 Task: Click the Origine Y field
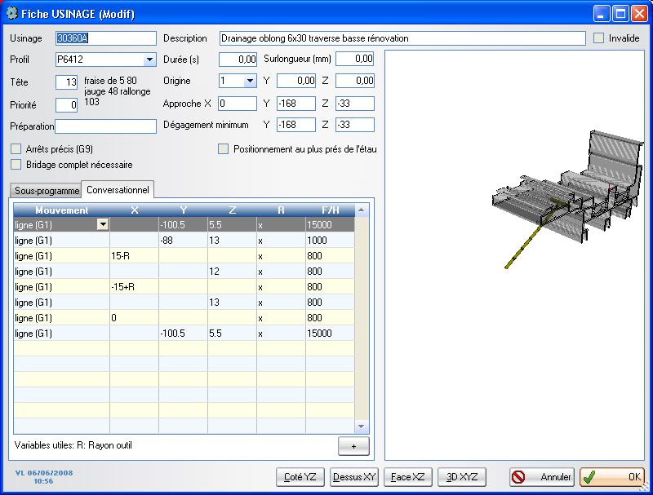(296, 81)
